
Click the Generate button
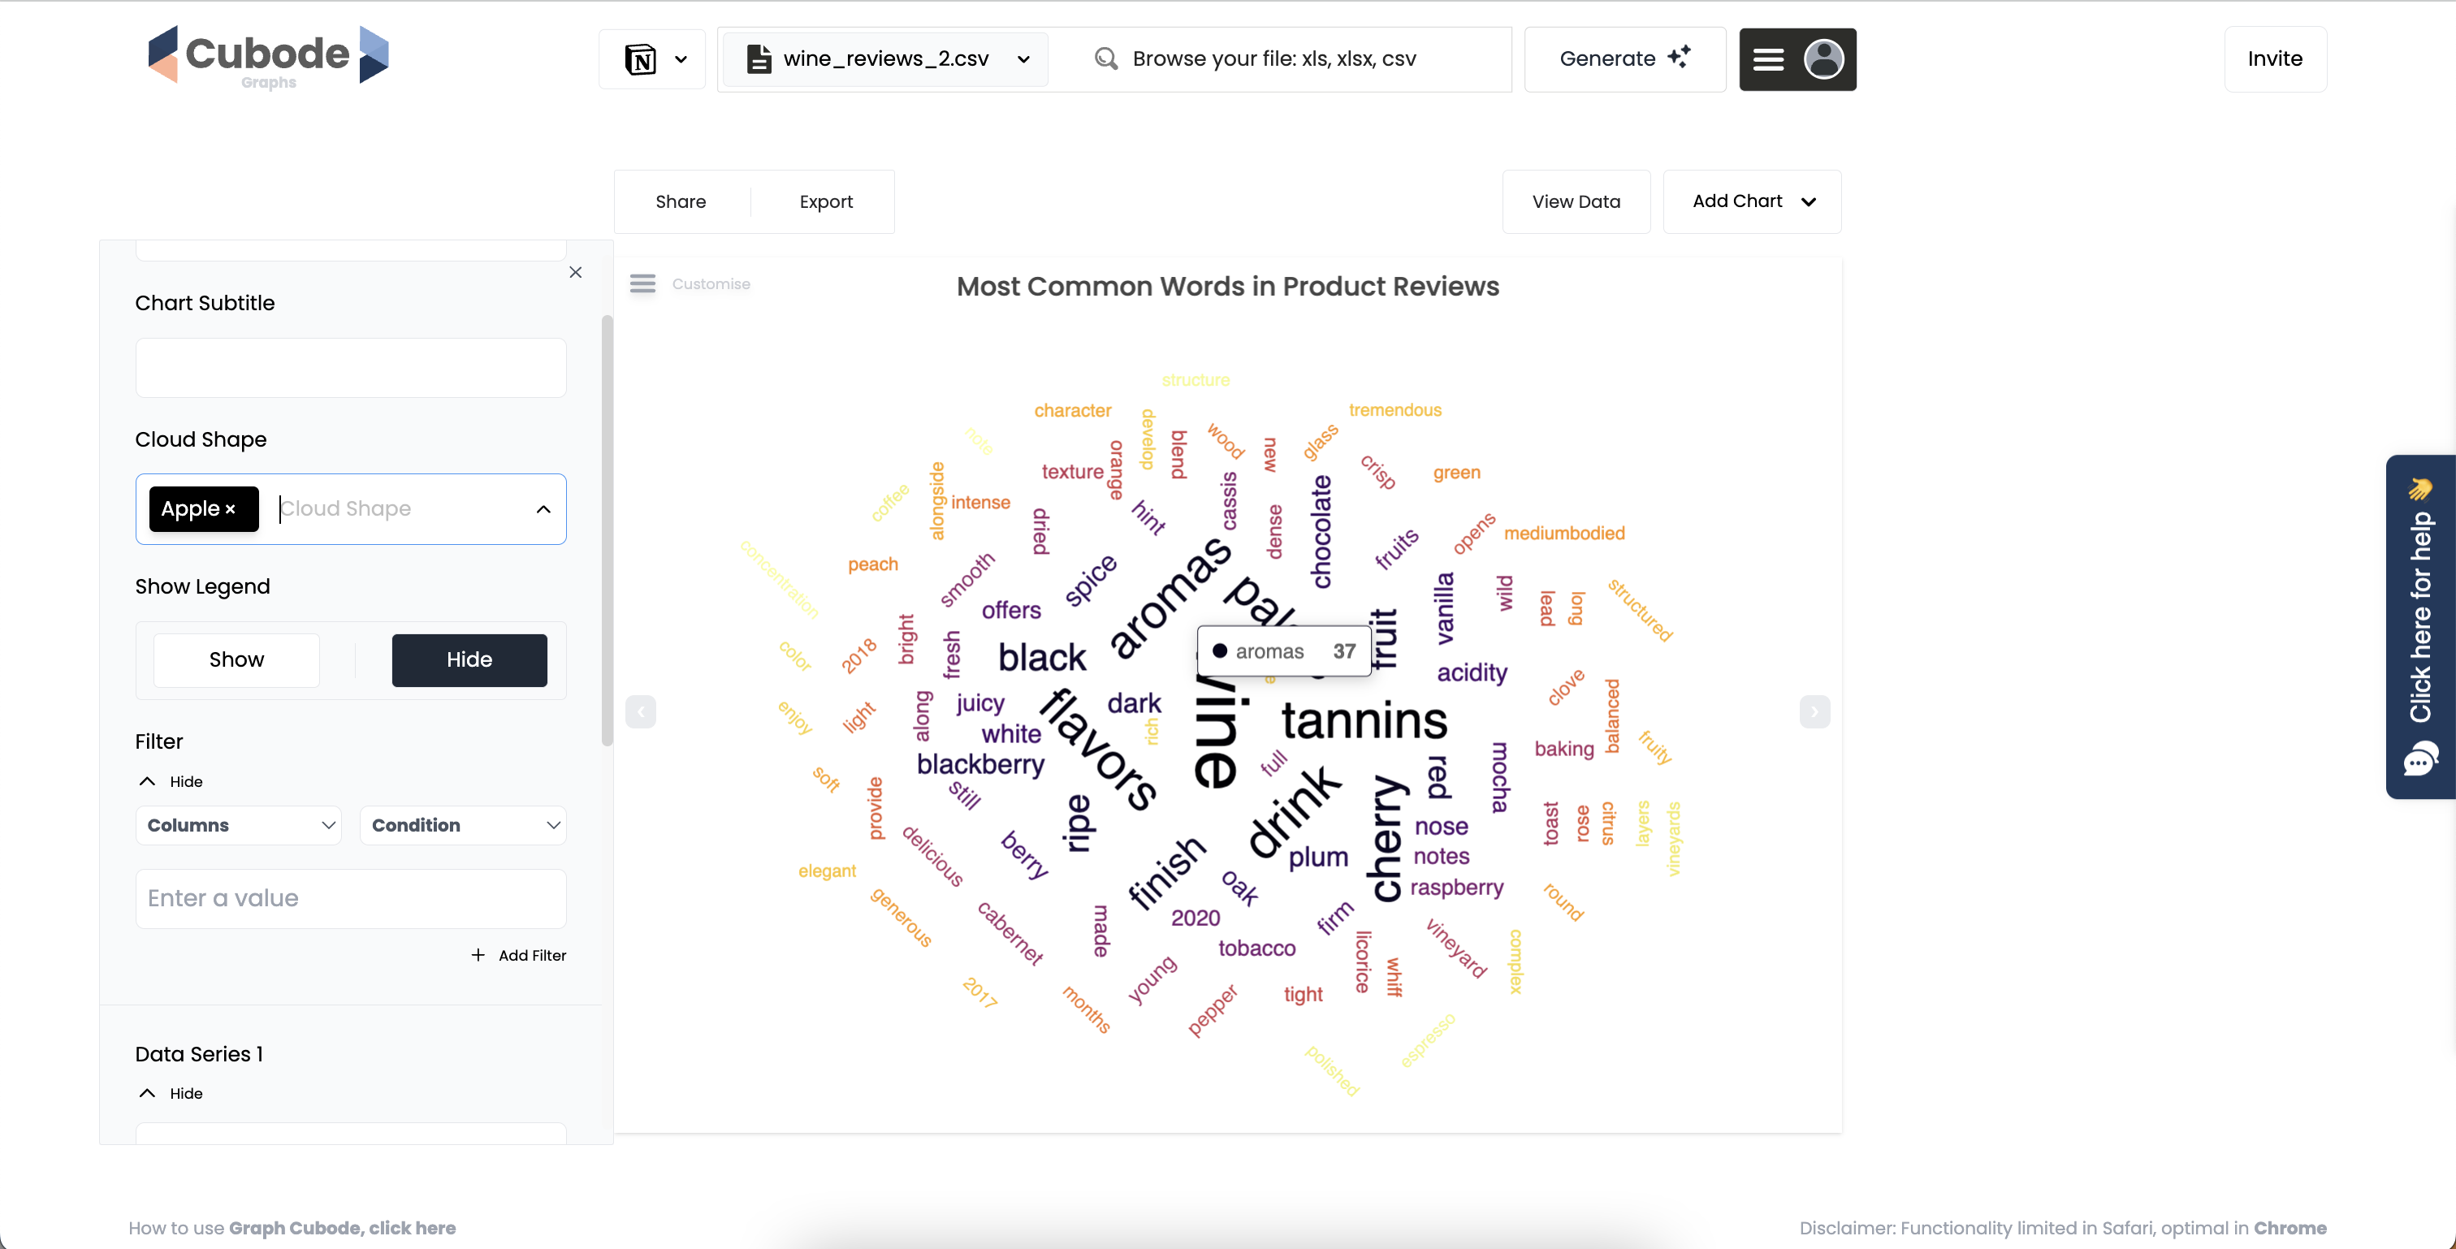pos(1624,59)
